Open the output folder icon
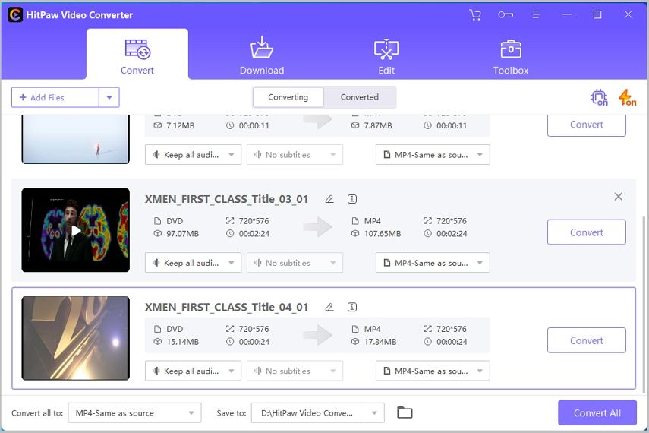 pos(405,412)
